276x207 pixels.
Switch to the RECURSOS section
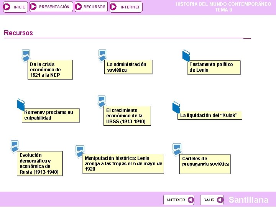(x=91, y=7)
